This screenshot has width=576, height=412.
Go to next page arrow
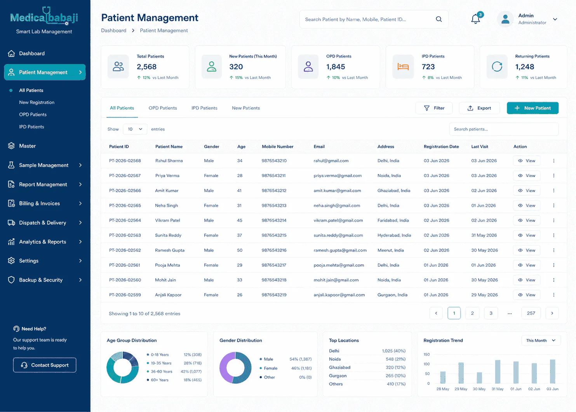(552, 313)
